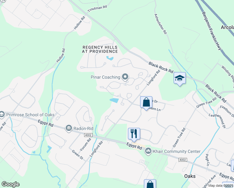Click the Radon-Rid text label
234x188 pixels.
pyautogui.click(x=83, y=128)
